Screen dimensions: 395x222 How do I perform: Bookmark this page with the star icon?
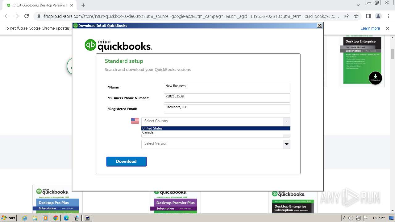356,16
